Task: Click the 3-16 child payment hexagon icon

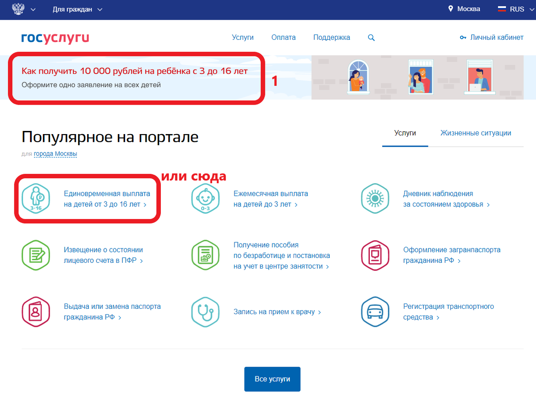Action: tap(36, 198)
